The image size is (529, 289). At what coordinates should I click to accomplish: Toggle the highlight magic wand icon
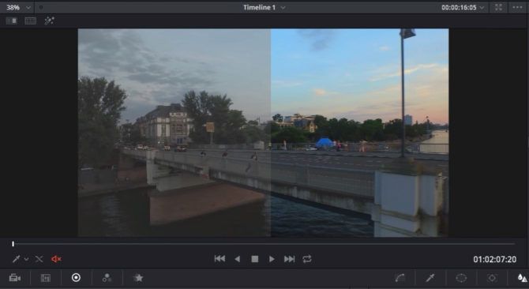(x=49, y=21)
